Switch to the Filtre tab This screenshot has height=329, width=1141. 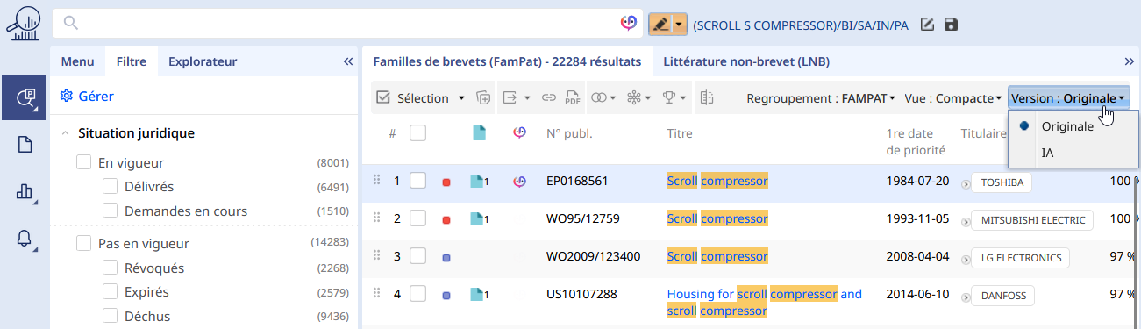click(x=131, y=61)
